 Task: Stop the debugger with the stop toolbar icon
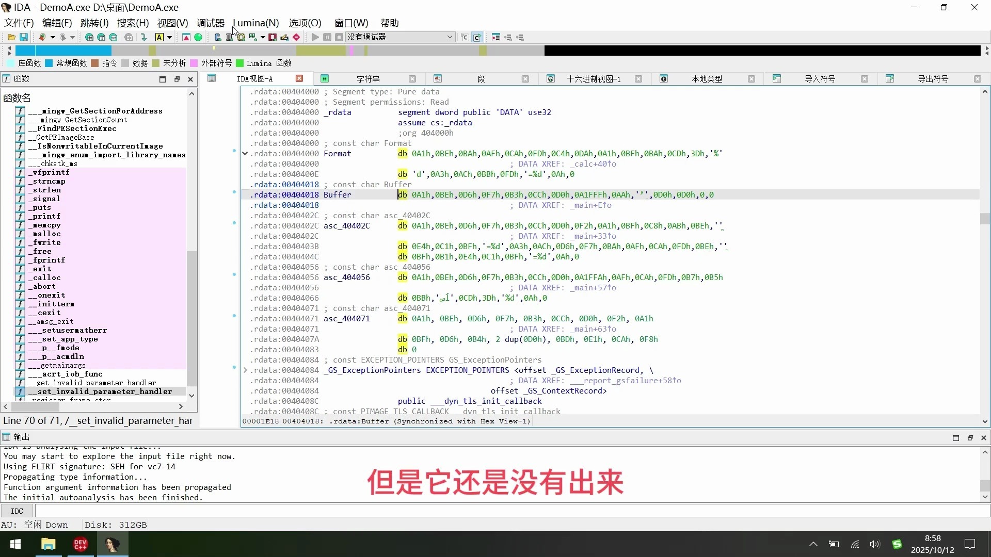[x=339, y=37]
